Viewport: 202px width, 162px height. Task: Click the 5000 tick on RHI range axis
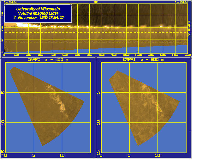pyautogui.click(x=65, y=55)
